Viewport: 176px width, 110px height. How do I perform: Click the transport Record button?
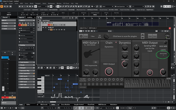pos(92,108)
